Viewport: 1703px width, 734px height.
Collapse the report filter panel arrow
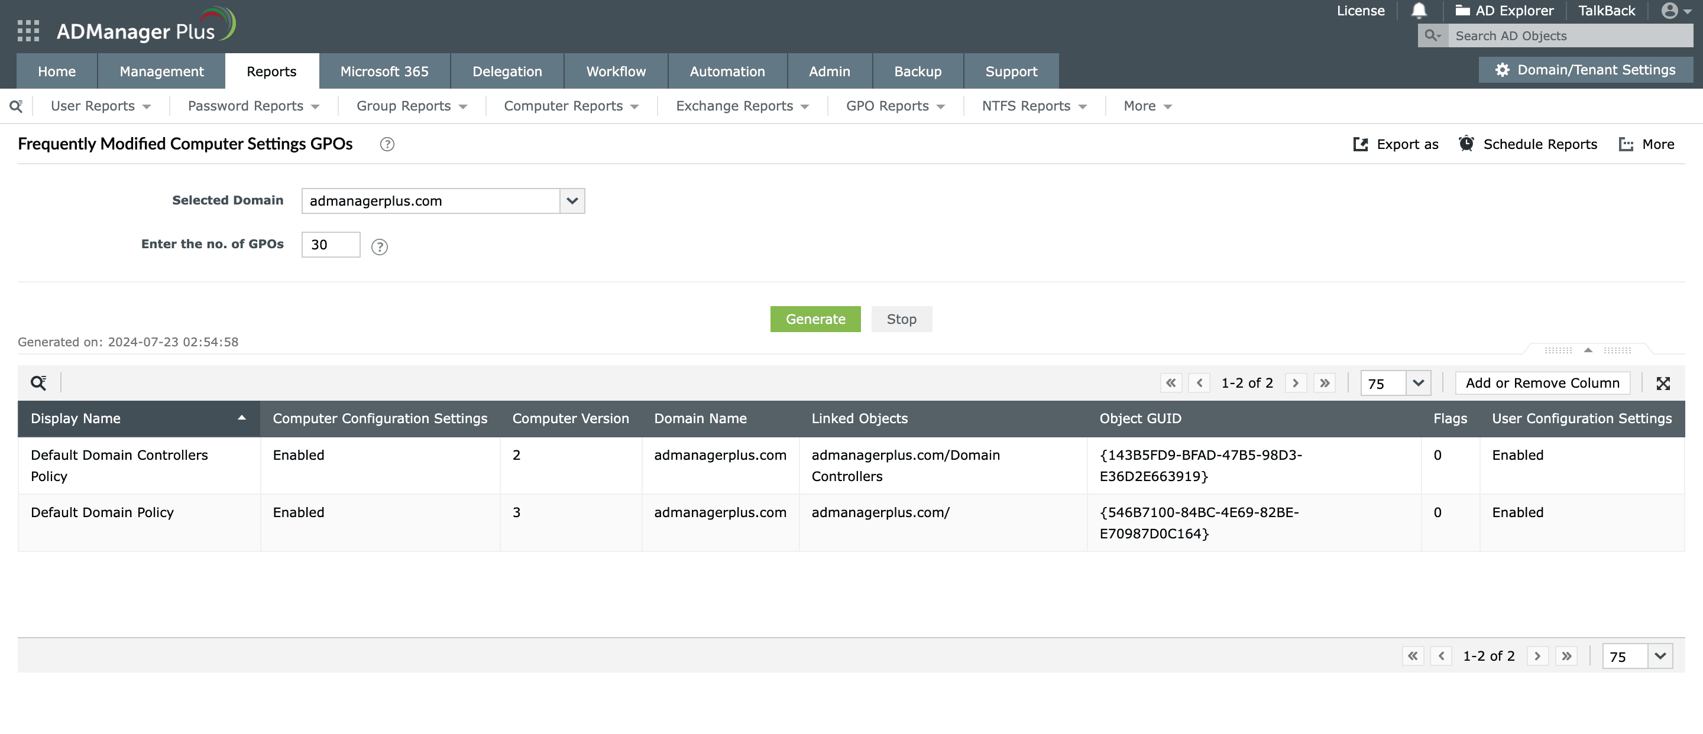[1587, 350]
